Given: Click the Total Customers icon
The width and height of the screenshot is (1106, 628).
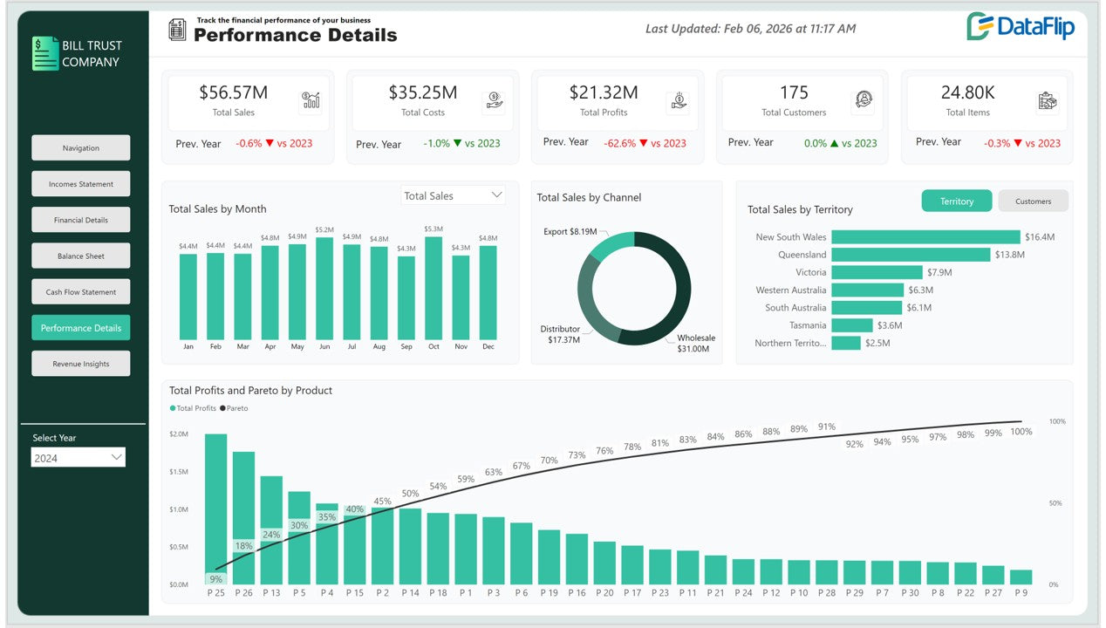Looking at the screenshot, I should 864,101.
